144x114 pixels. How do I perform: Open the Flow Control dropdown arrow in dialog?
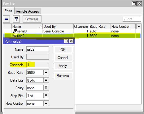(x=46, y=103)
